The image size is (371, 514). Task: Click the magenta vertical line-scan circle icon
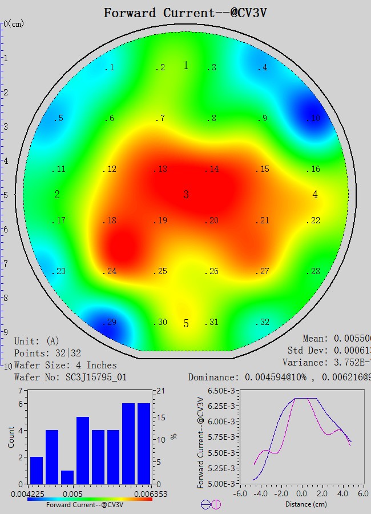click(216, 504)
